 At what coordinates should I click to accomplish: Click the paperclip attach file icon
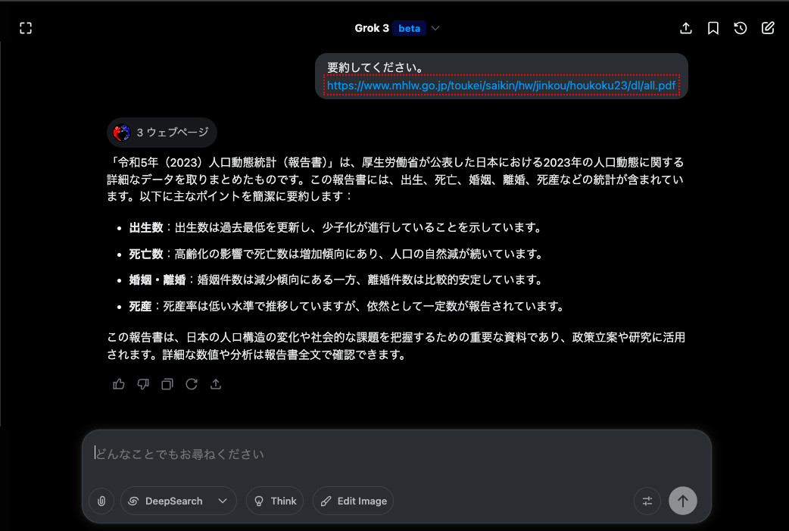tap(101, 501)
